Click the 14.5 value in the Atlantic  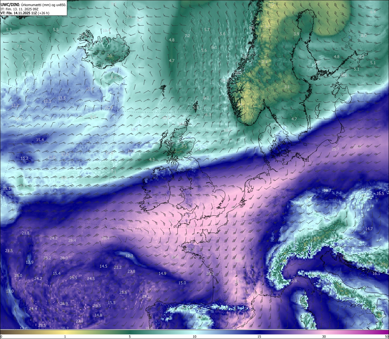103,266
